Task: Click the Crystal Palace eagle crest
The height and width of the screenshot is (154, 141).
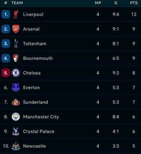Action: pos(16,131)
